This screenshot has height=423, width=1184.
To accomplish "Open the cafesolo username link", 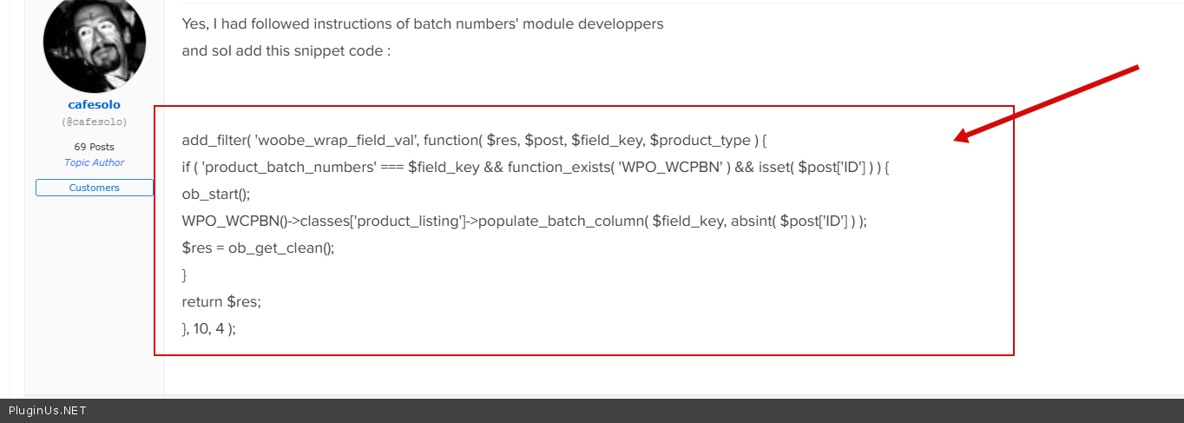I will click(x=94, y=105).
